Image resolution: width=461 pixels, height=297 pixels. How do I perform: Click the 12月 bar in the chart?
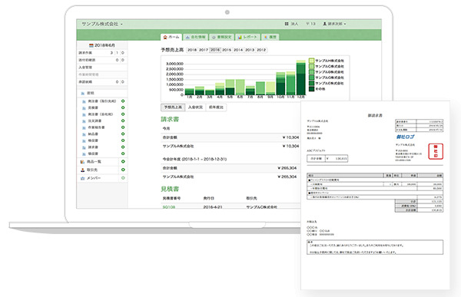(x=300, y=78)
